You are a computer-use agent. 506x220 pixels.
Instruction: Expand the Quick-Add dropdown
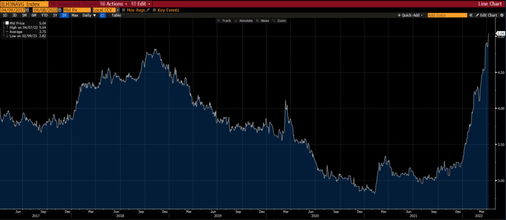point(411,15)
